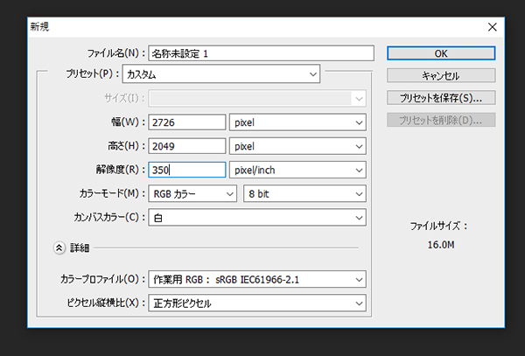Collapse the 詳細 section chevron icon
Screen dimensions: 525x356
tap(59, 248)
